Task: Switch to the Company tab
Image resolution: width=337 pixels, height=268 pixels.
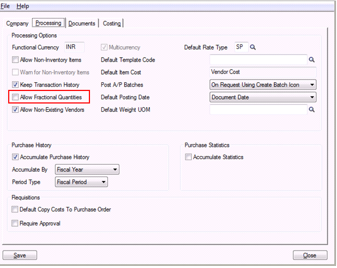Action: [17, 23]
